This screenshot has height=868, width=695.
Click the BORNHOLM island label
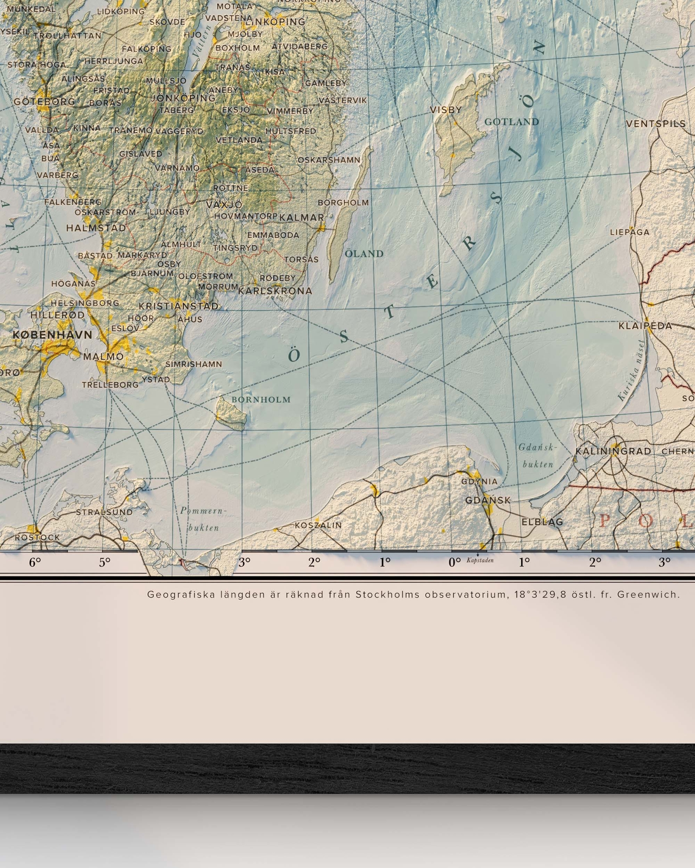coord(261,400)
